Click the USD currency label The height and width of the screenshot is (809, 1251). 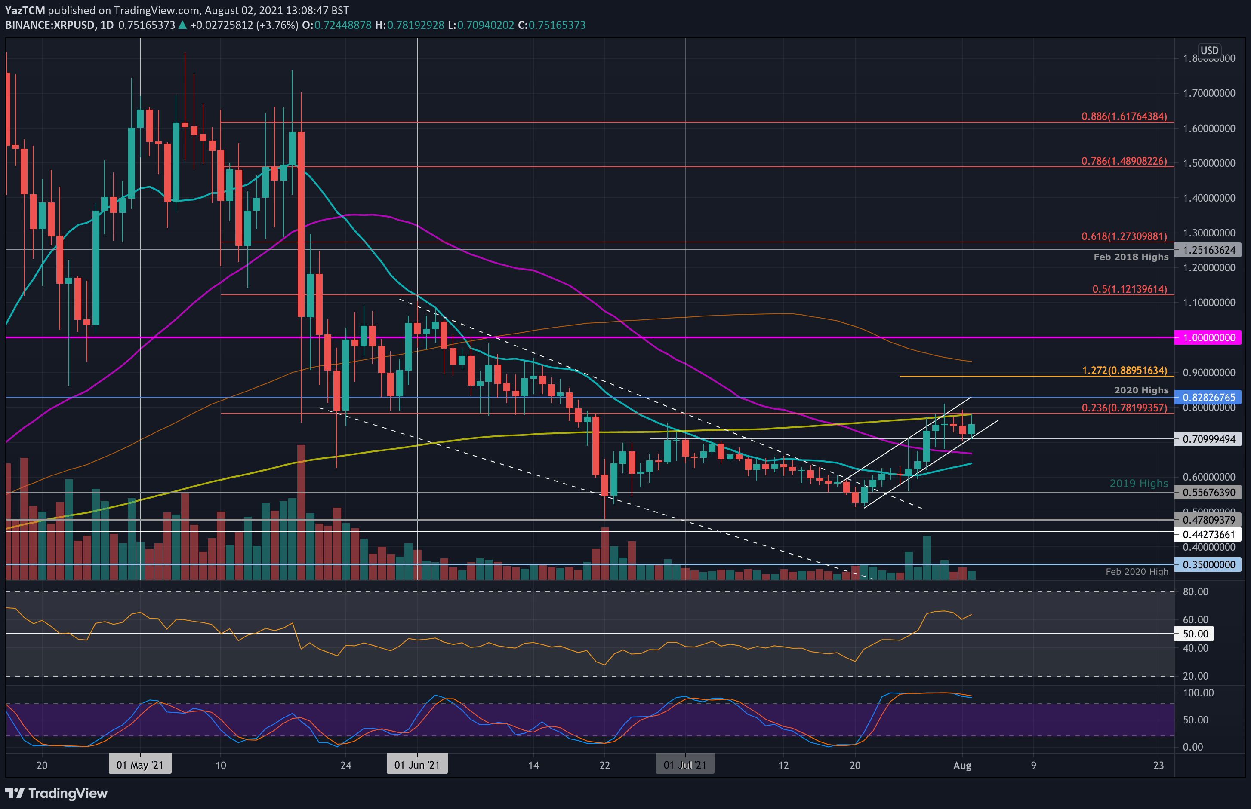coord(1209,50)
